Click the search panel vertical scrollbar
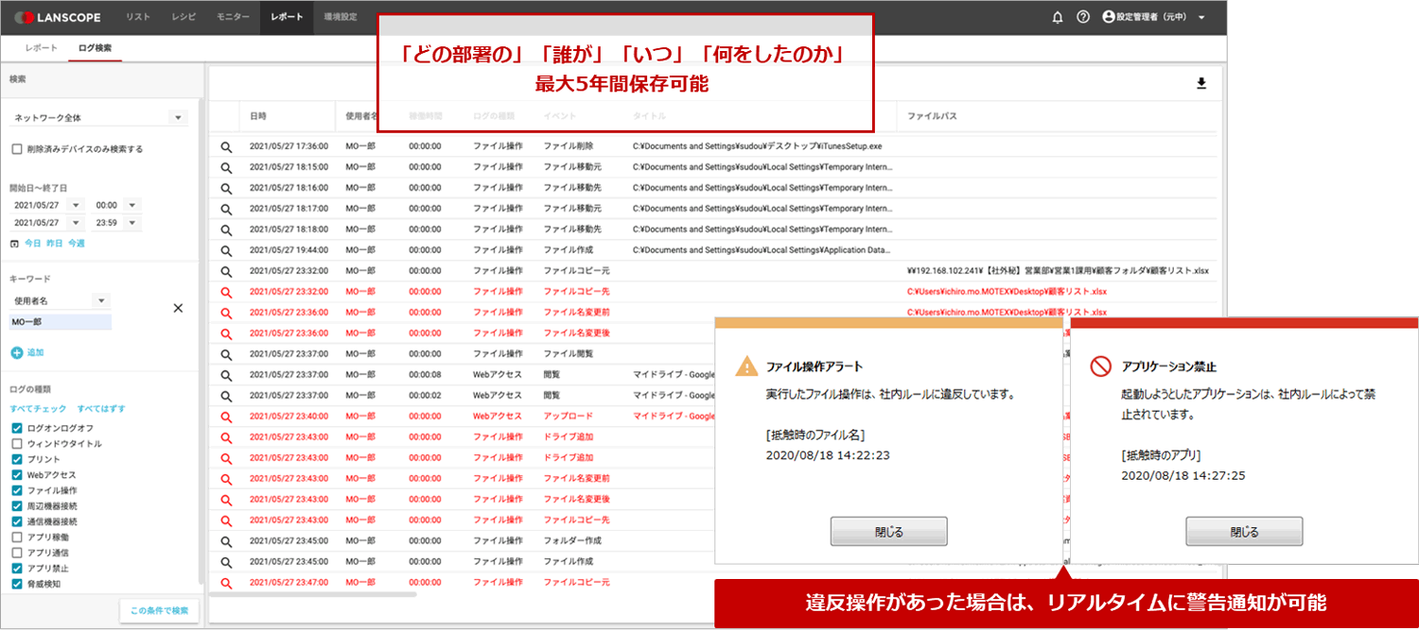The width and height of the screenshot is (1419, 630). tap(201, 340)
